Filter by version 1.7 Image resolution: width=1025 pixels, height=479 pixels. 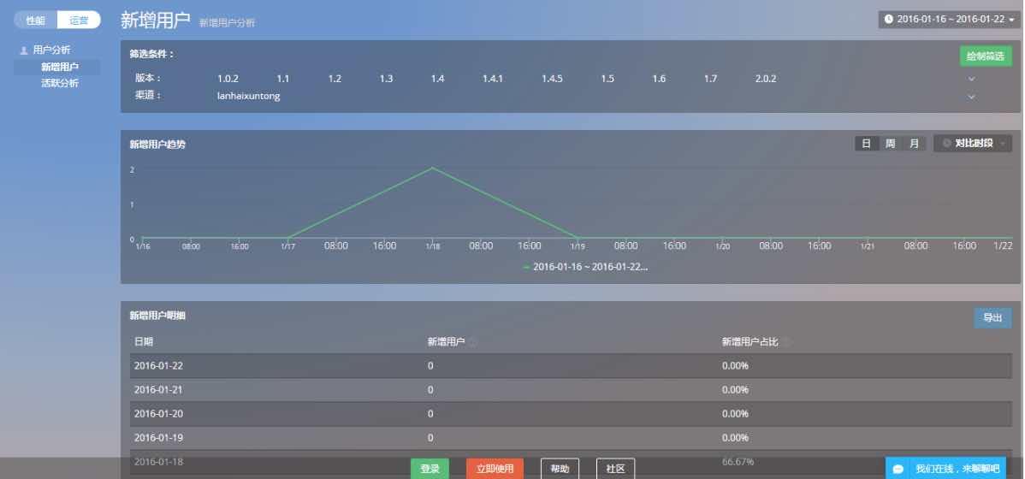click(711, 79)
